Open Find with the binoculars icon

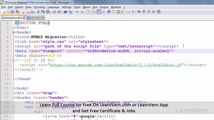[65, 12]
